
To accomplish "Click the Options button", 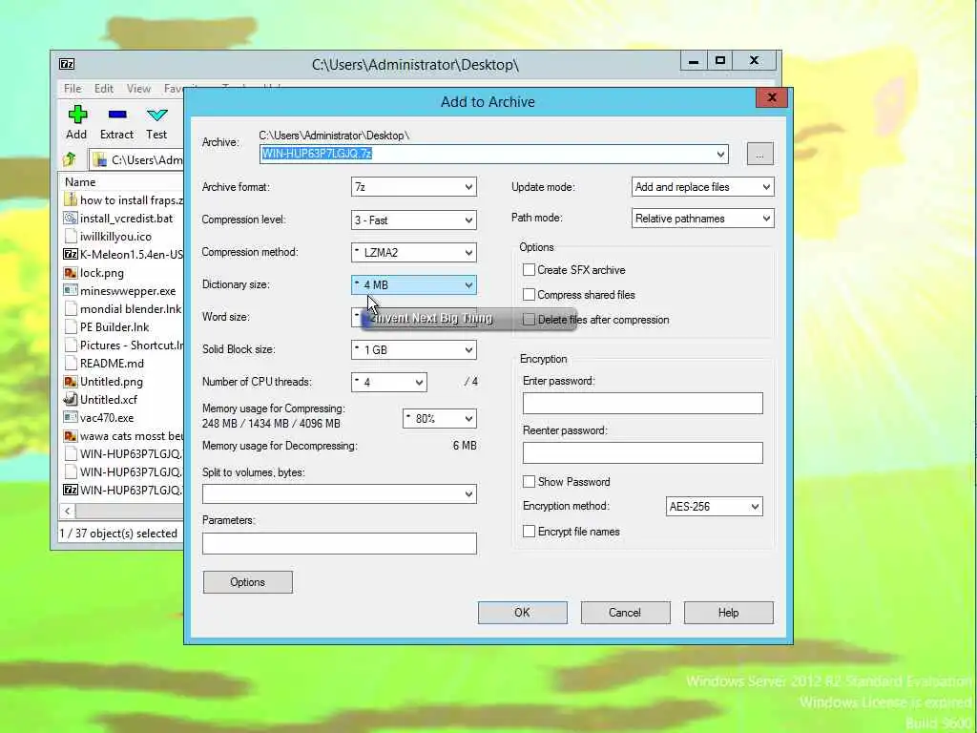I will (x=247, y=582).
